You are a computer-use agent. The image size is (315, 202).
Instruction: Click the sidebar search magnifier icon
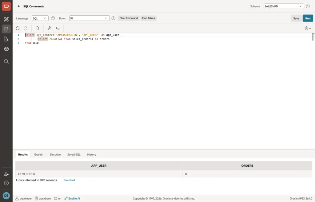click(6, 61)
